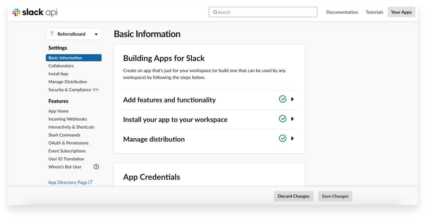Image resolution: width=426 pixels, height=218 pixels.
Task: Select OAuth & Permissions in the sidebar
Action: coord(68,143)
